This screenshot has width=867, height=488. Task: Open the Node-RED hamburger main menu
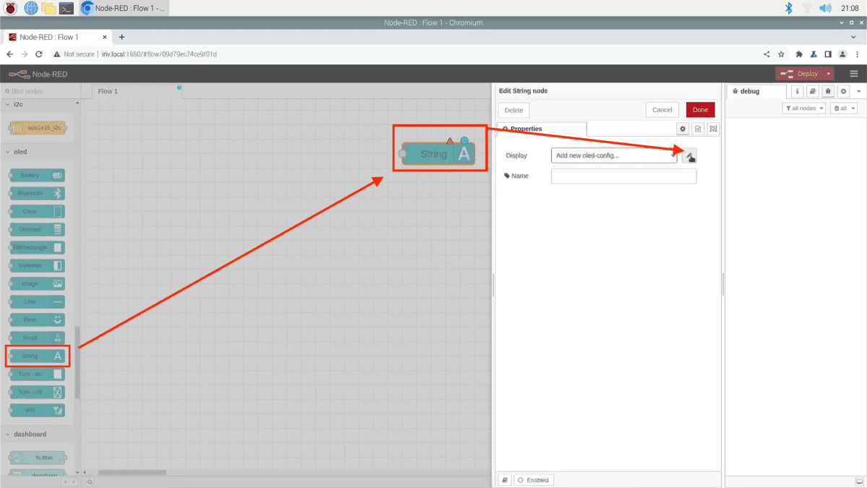tap(854, 74)
